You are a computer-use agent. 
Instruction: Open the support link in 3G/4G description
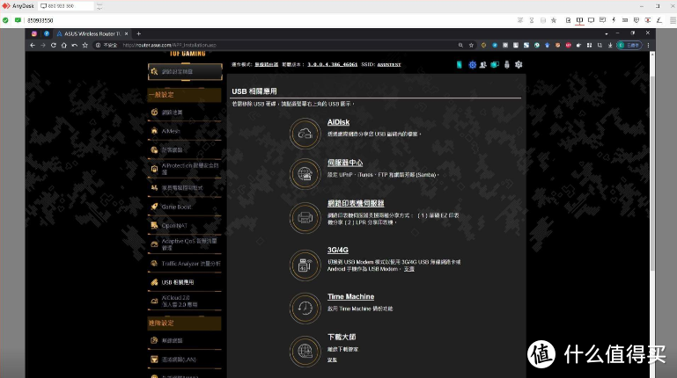[x=408, y=269]
